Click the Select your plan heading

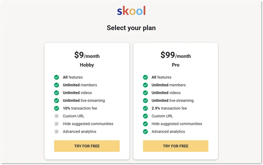[x=131, y=28]
